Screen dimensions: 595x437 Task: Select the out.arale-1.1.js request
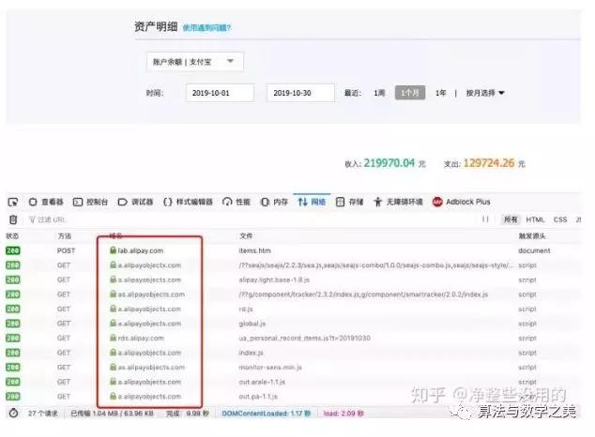pos(293,382)
